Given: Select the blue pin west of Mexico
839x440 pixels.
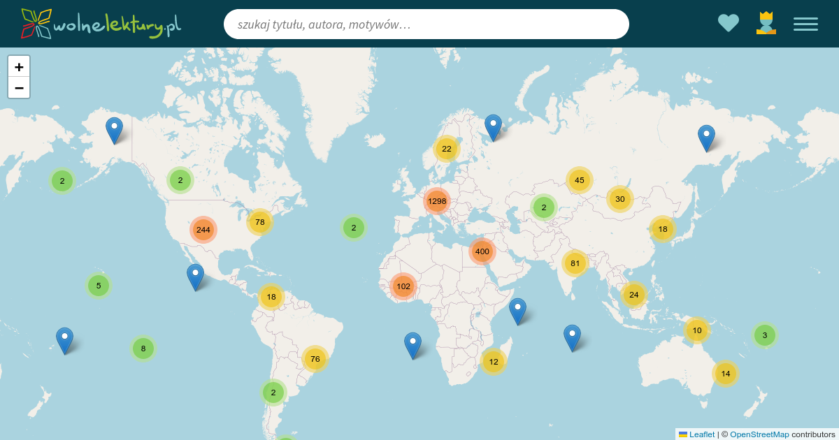Looking at the screenshot, I should tap(195, 276).
